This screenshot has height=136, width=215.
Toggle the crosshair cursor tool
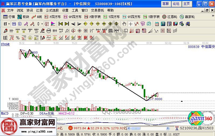(131, 24)
